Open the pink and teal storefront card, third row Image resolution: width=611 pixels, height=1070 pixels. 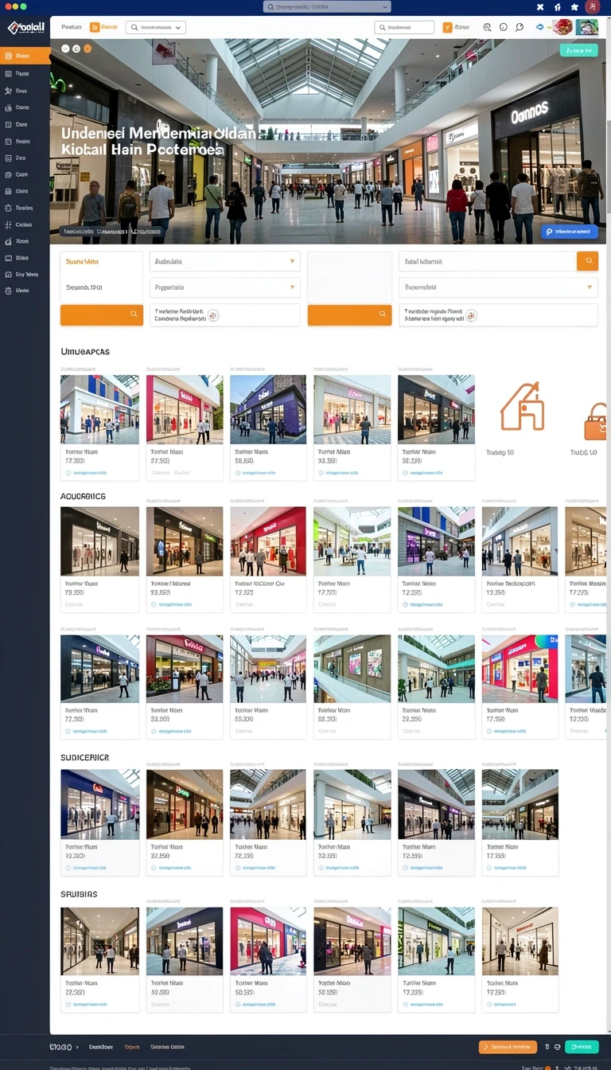click(x=520, y=687)
